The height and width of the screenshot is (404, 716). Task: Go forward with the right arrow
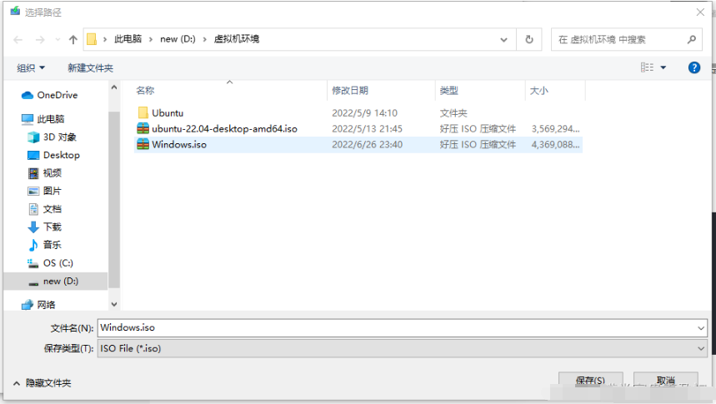(40, 40)
